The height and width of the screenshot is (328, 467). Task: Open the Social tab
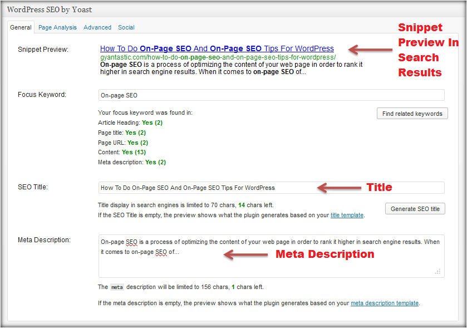(126, 27)
